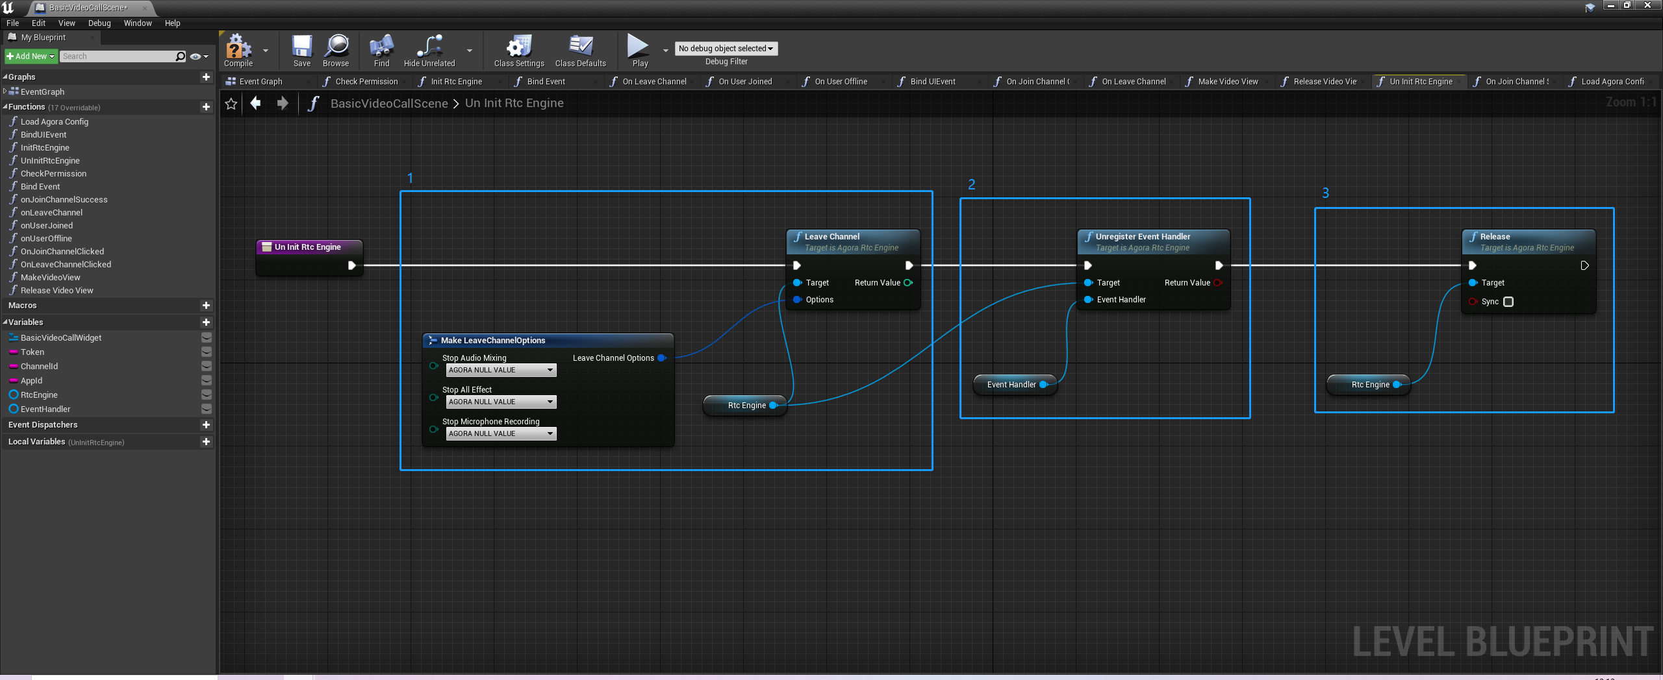Open Class Defaults

tap(581, 51)
